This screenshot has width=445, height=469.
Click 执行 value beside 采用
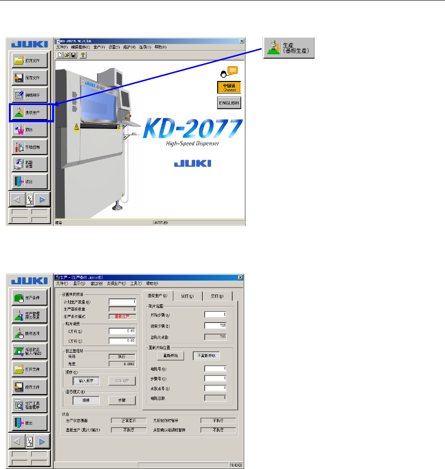[122, 356]
